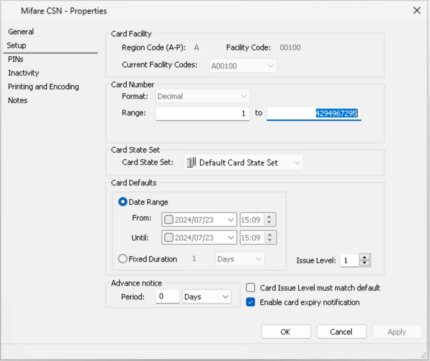The height and width of the screenshot is (361, 430).
Task: Decrease the Issue Level value
Action: point(364,263)
